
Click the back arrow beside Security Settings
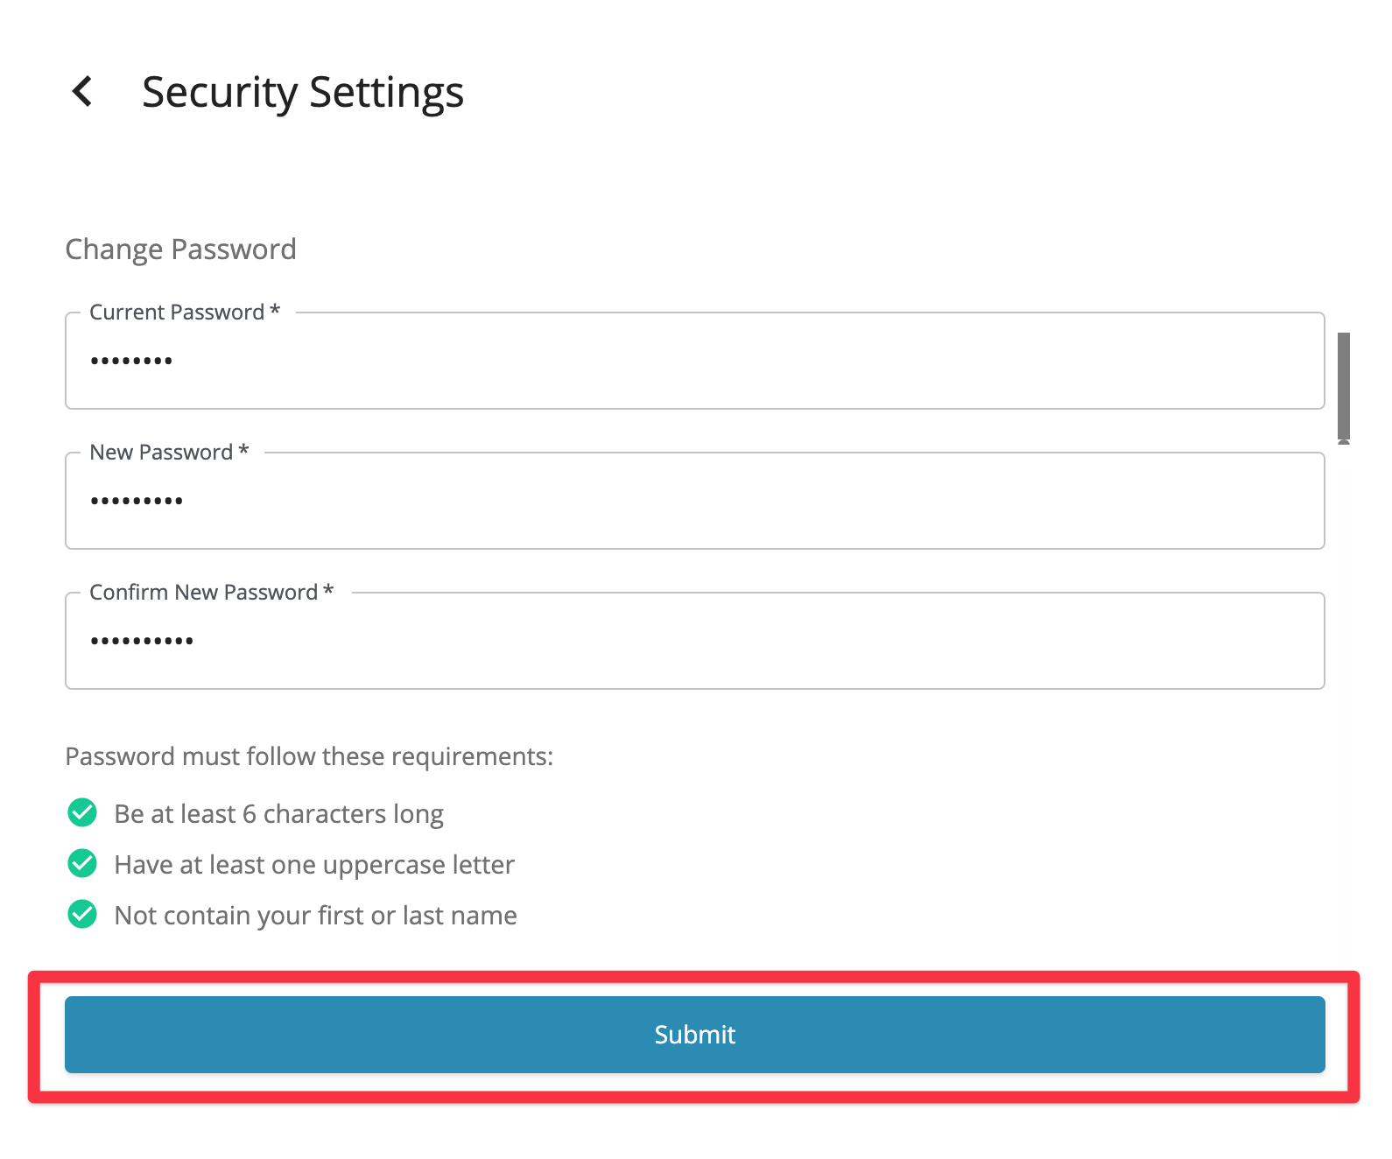(x=82, y=91)
